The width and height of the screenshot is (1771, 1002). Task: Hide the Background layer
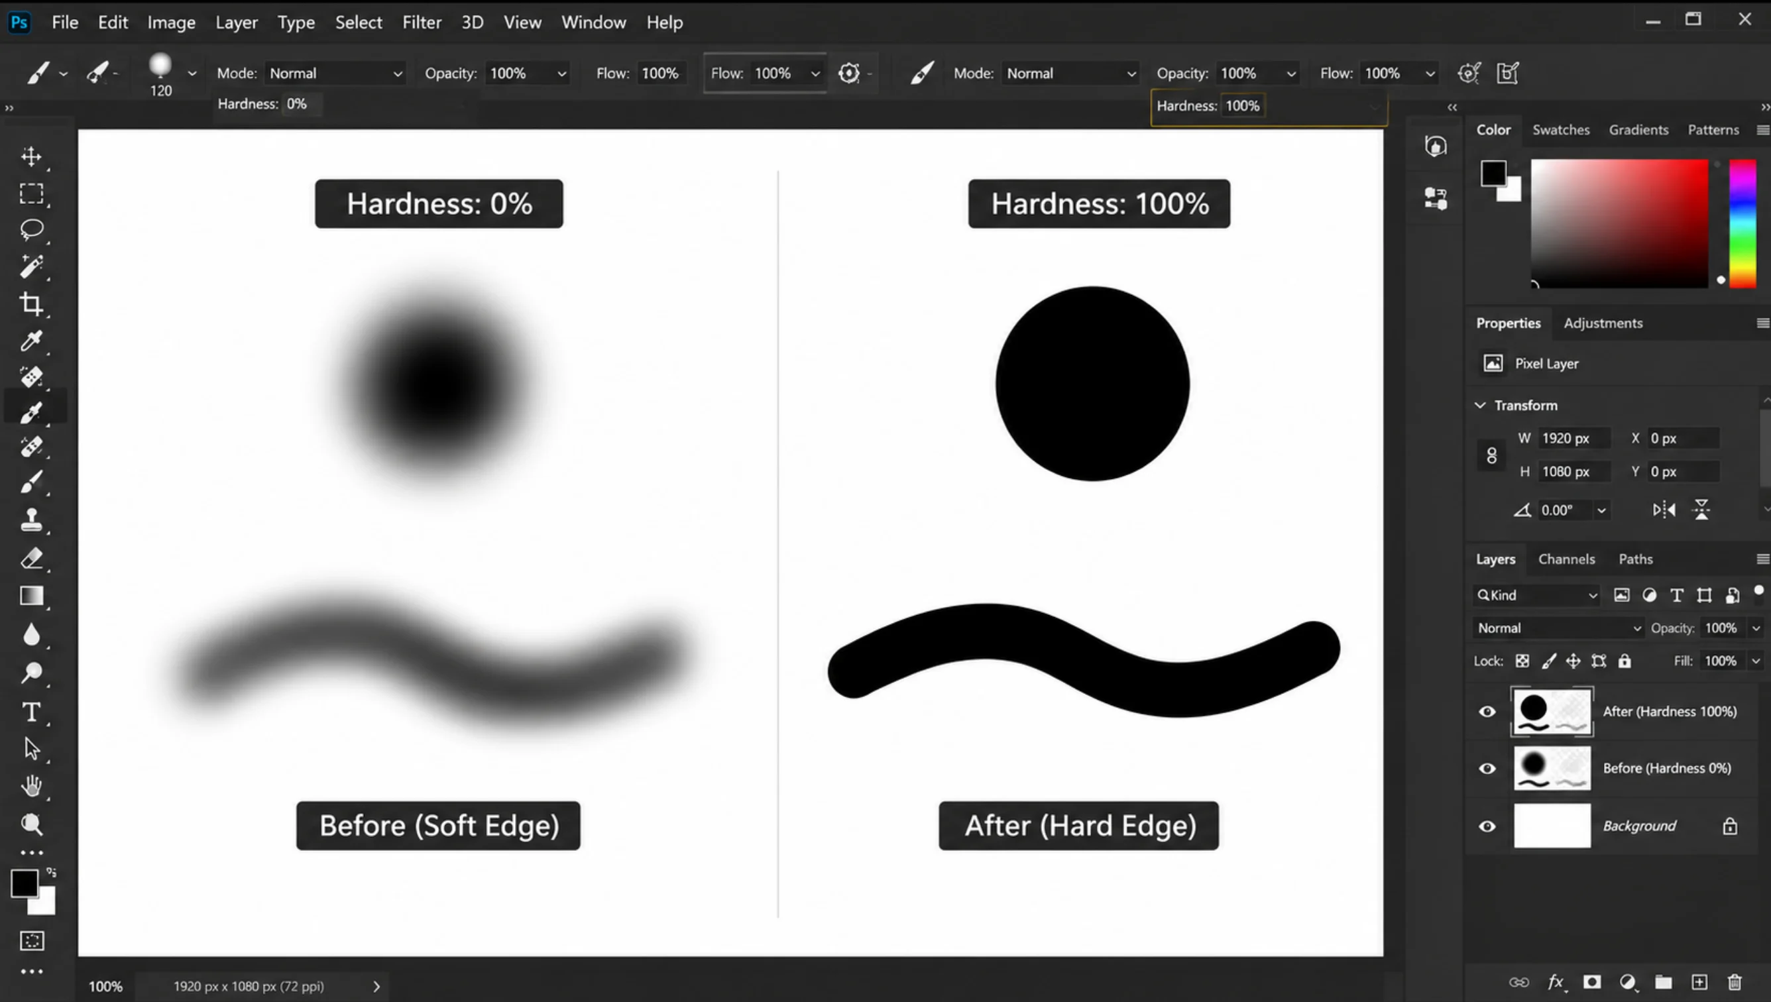(1487, 826)
